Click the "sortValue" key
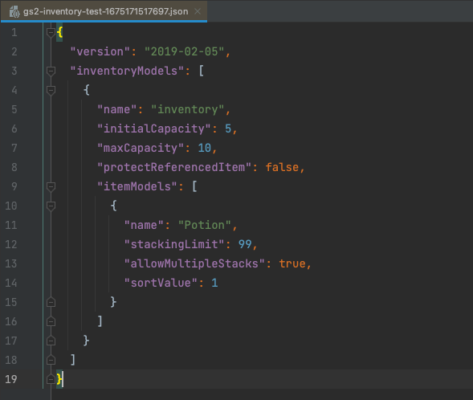 pos(161,283)
